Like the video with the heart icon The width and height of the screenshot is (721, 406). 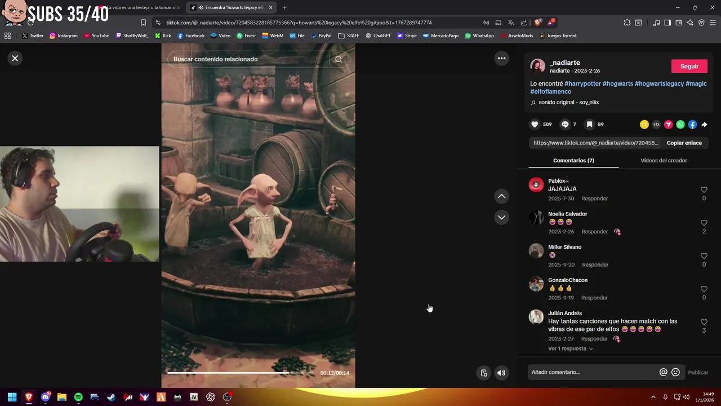(x=535, y=125)
